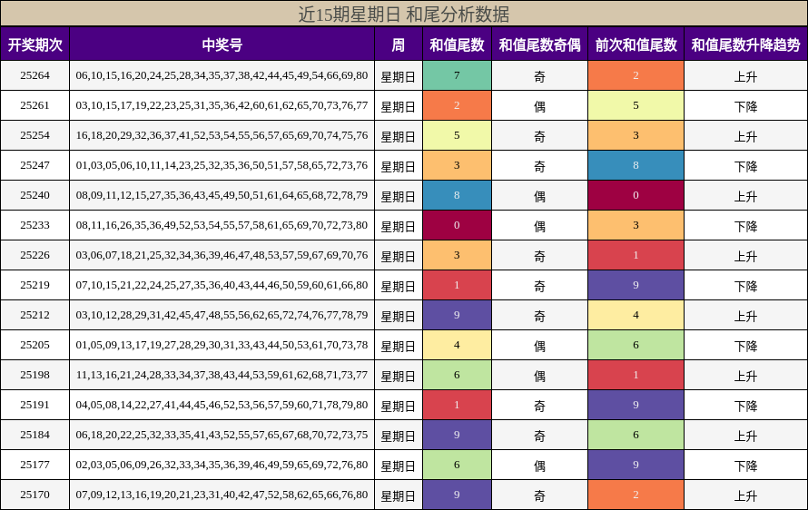Click dark red 和值尾数 cell 0 for period 25233
808x510 pixels.
click(x=457, y=225)
